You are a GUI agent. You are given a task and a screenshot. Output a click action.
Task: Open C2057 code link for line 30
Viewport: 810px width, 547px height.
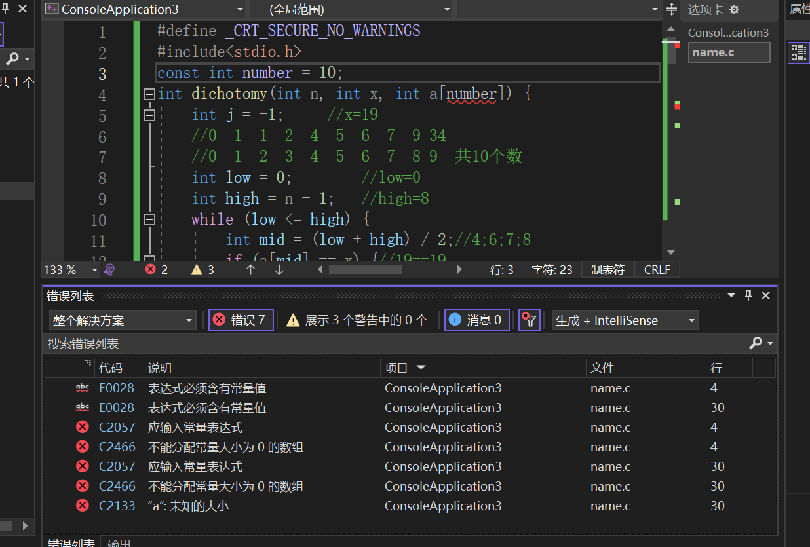[x=117, y=466]
